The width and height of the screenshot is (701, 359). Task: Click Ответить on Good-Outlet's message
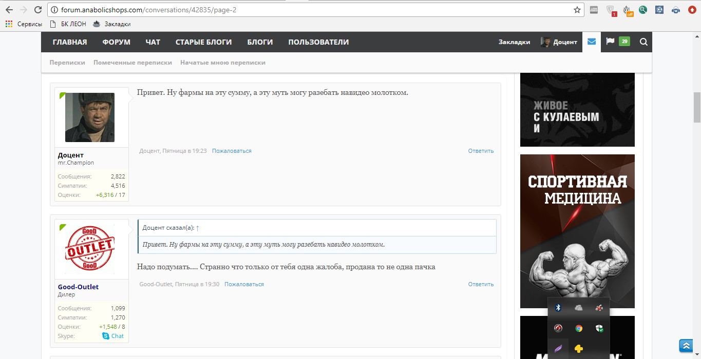point(481,284)
